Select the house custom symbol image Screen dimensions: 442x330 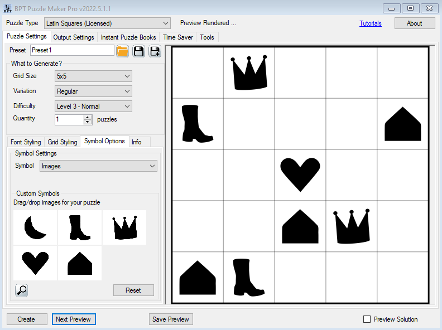click(80, 263)
